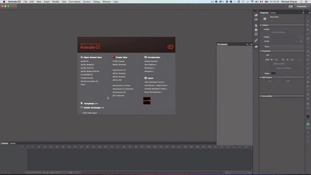The height and width of the screenshot is (175, 311).
Task: Click the Creative Cloud logo icon
Action: (170, 47)
